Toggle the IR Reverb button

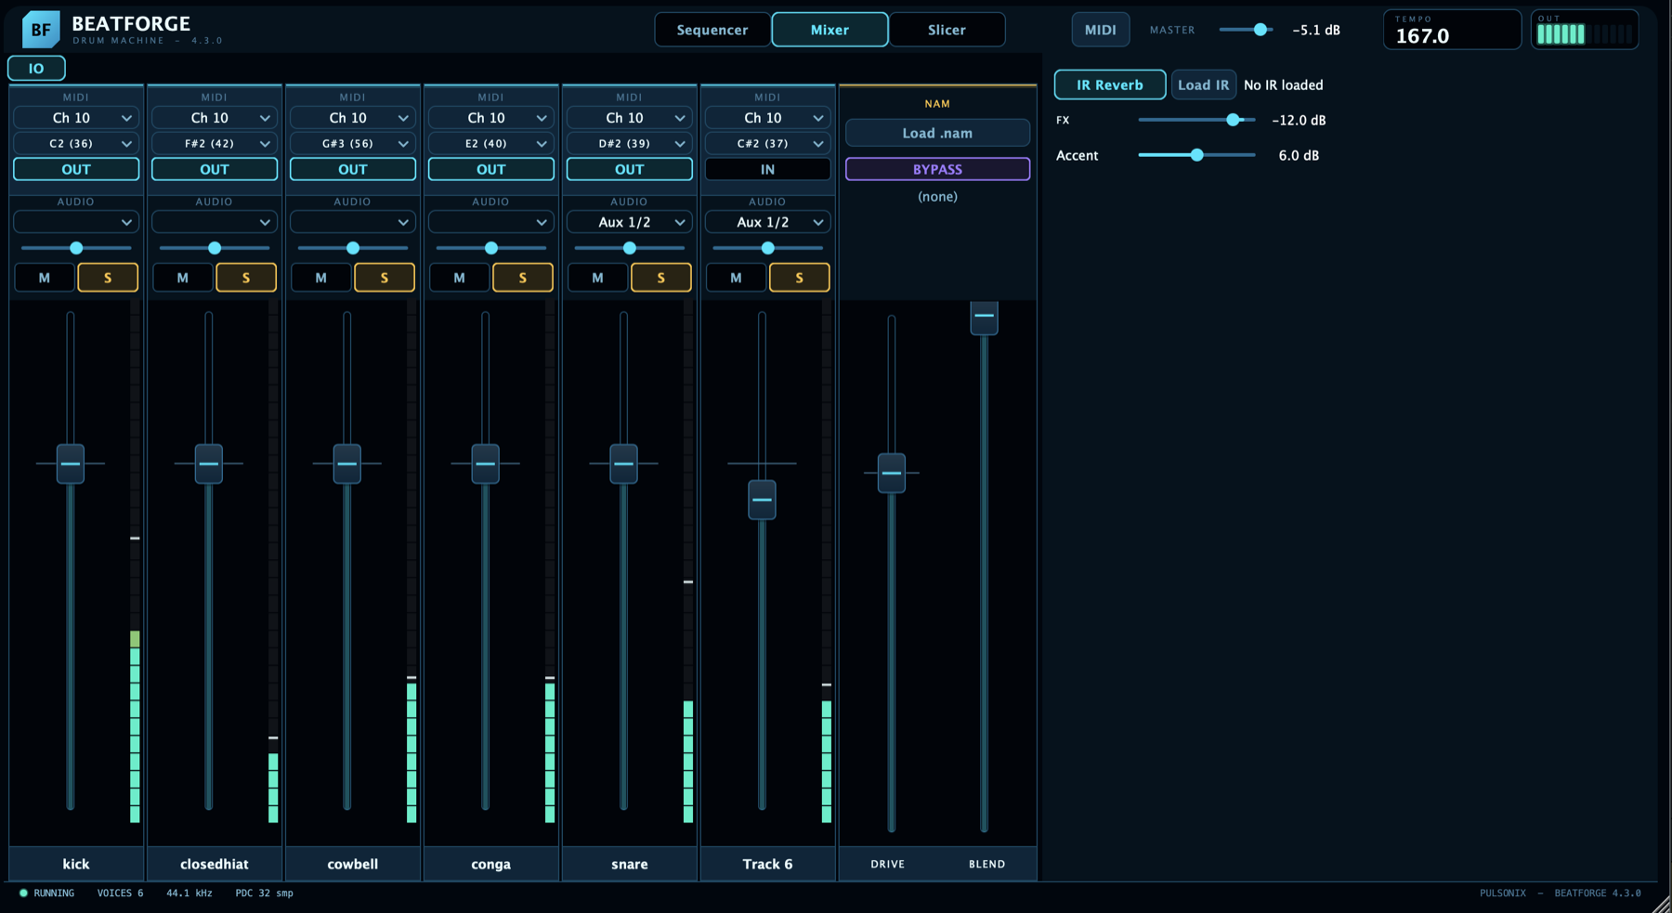1110,85
